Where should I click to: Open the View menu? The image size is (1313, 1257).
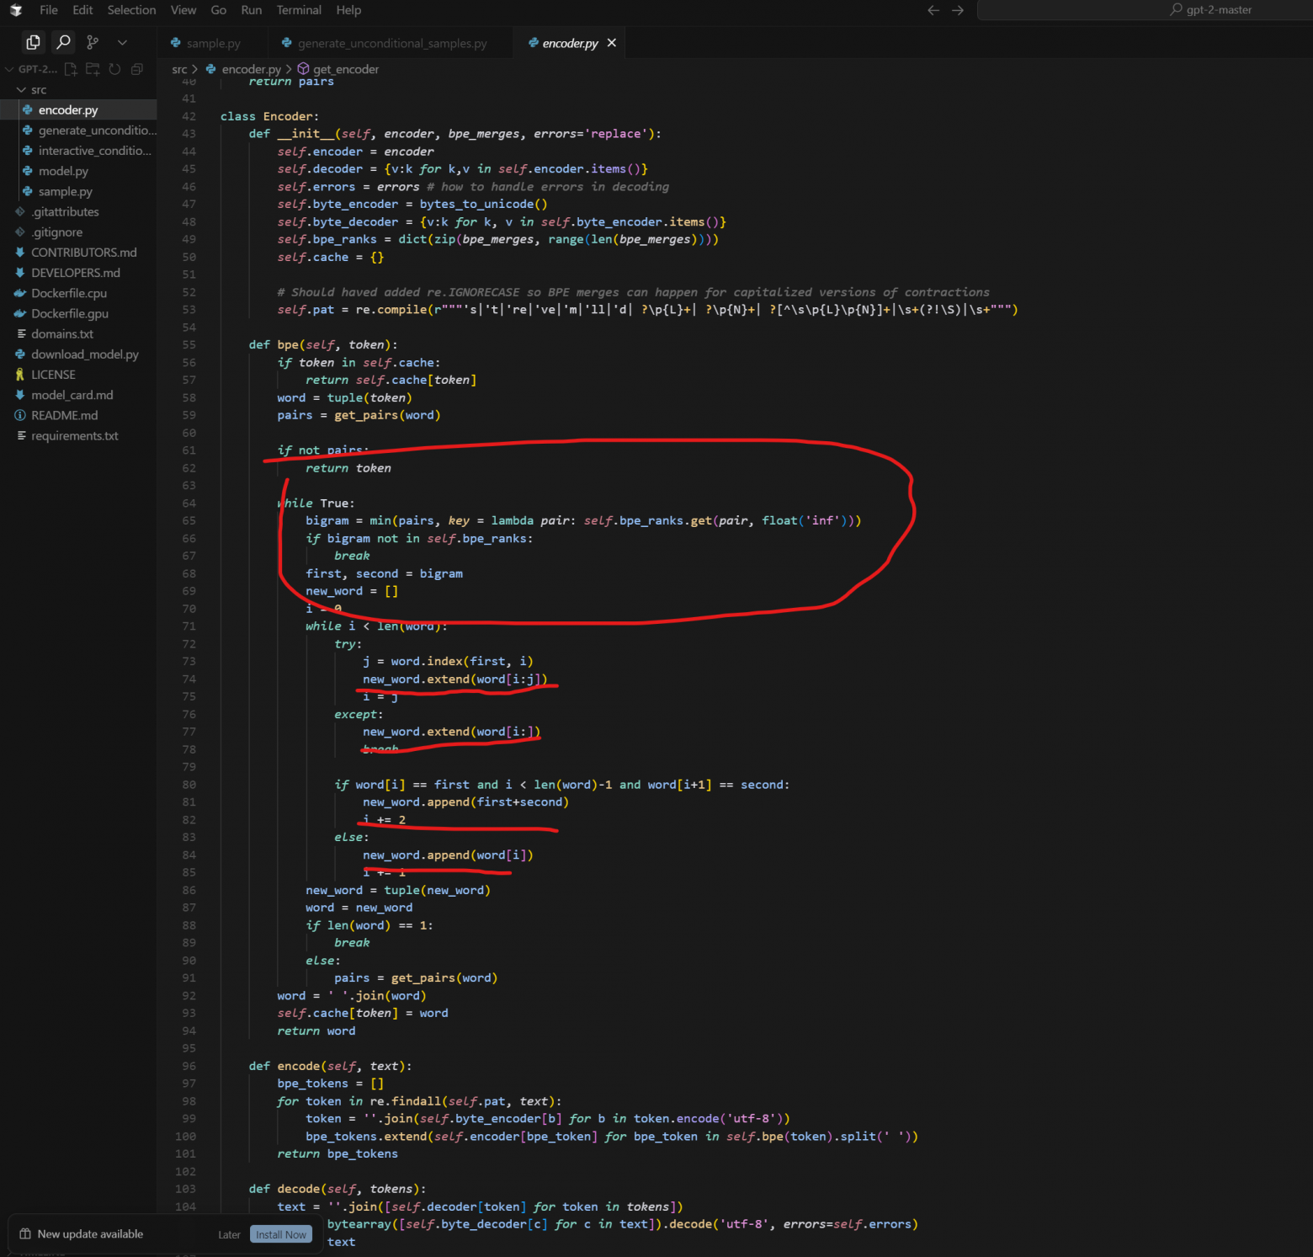click(x=183, y=10)
